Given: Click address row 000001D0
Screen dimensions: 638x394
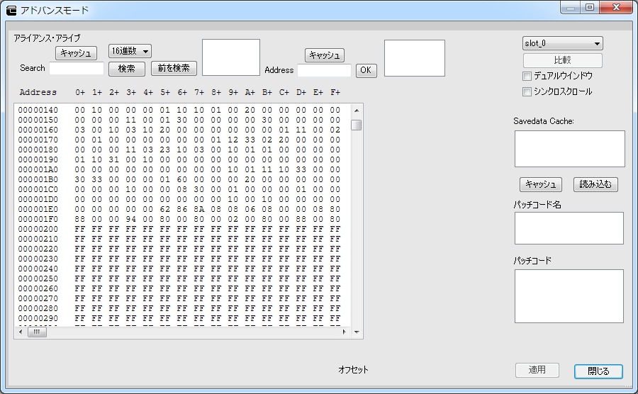Looking at the screenshot, I should [179, 199].
